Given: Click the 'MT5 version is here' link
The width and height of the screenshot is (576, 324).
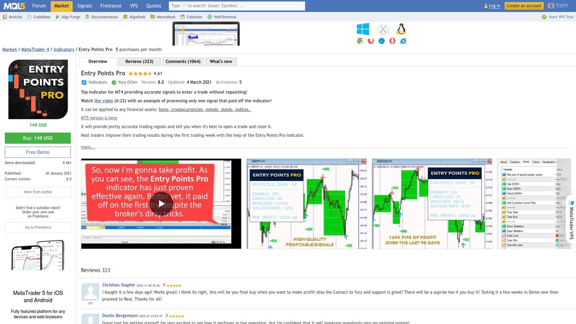Looking at the screenshot, I should pos(99,118).
